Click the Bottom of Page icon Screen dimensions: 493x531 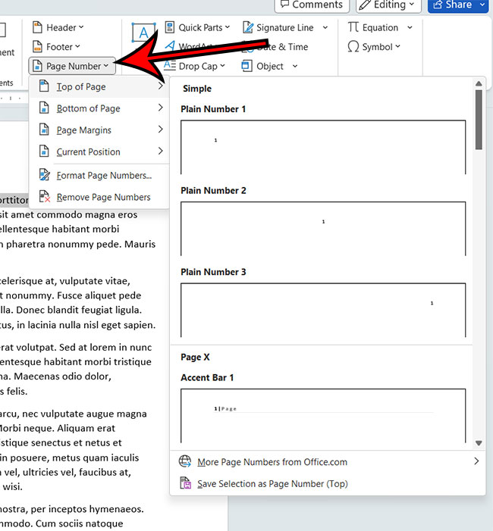pyautogui.click(x=44, y=108)
